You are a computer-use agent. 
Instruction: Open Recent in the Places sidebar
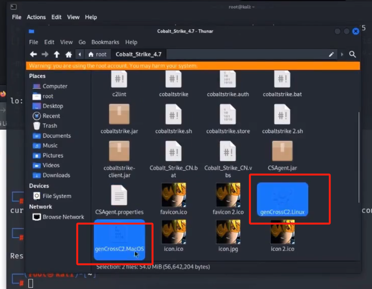coord(46,116)
